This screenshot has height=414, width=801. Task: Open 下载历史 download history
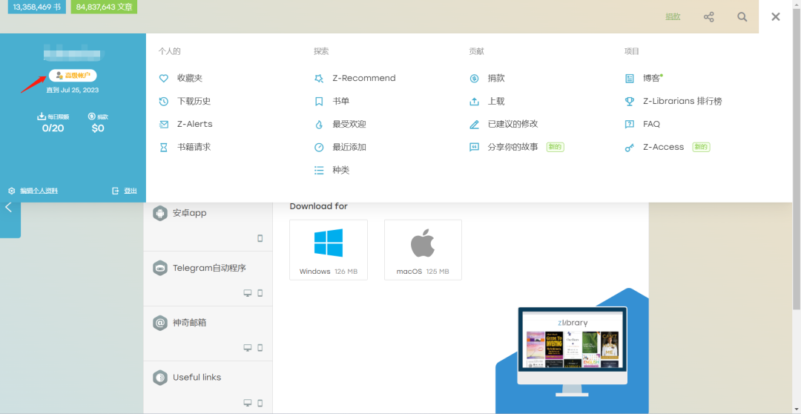coord(194,101)
